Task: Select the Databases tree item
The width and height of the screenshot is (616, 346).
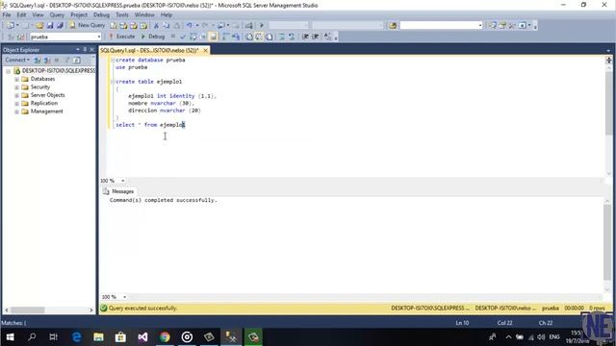Action: point(42,79)
